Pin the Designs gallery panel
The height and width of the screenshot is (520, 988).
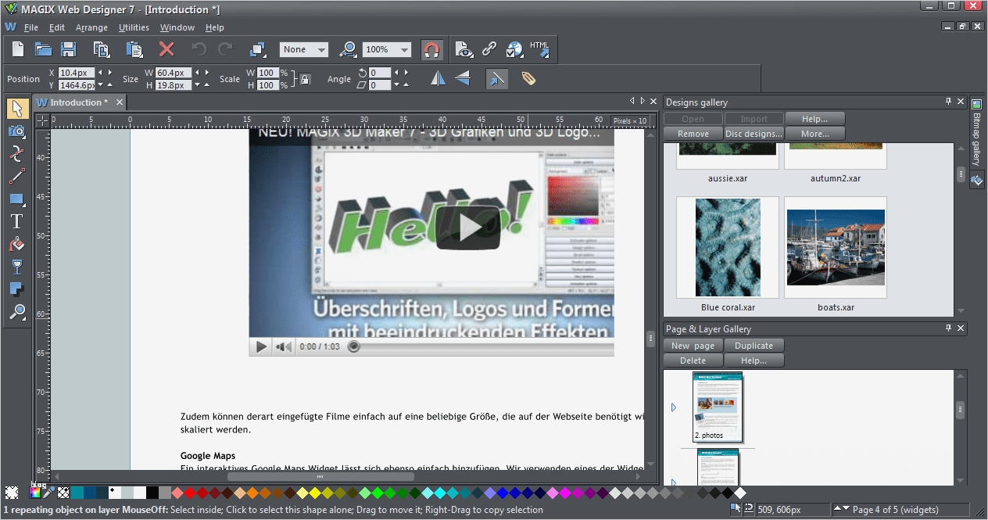pyautogui.click(x=950, y=101)
